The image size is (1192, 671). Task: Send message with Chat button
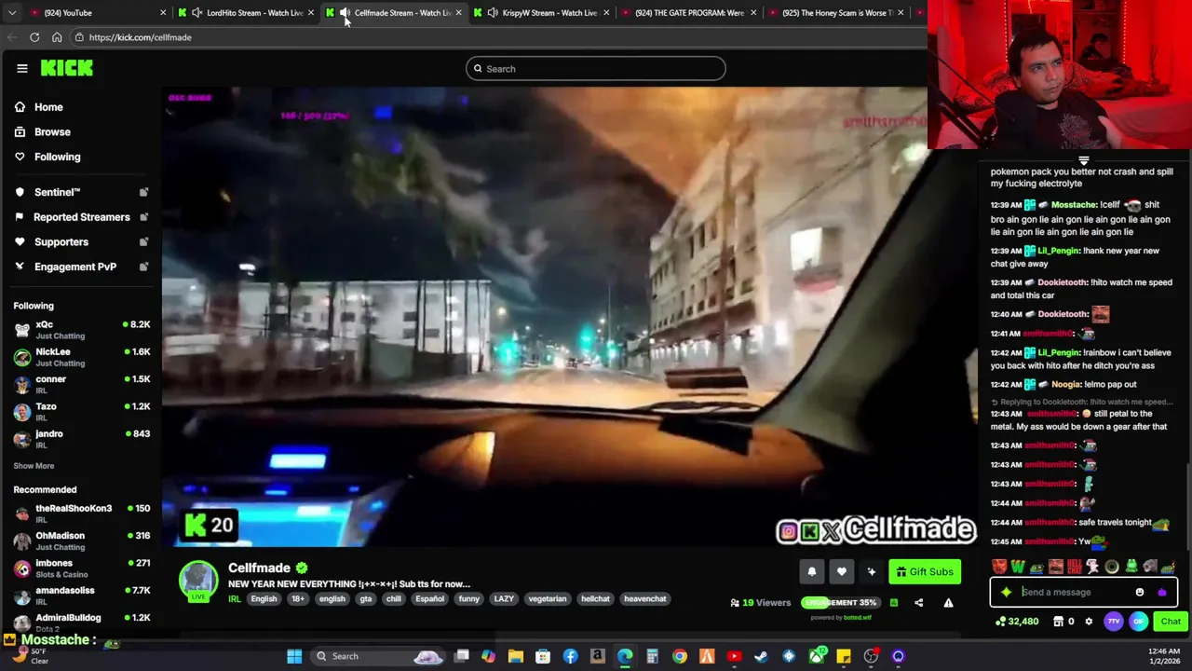tap(1171, 622)
